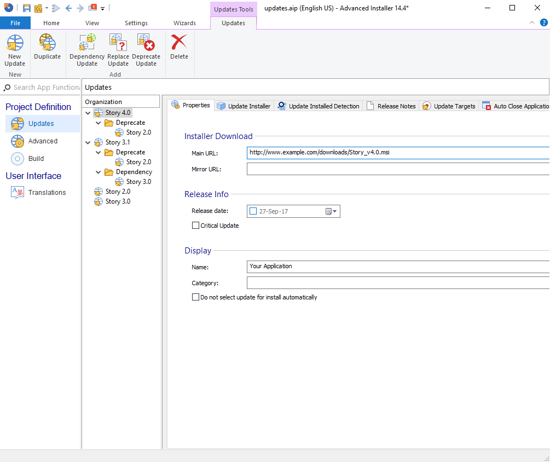Viewport: 550px width, 462px height.
Task: Save the project from the quick toolbar
Action: (x=27, y=8)
